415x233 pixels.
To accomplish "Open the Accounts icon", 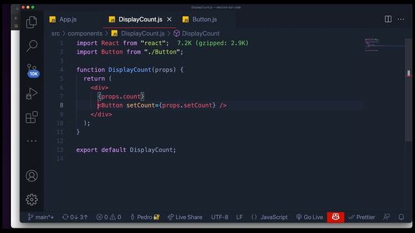I will click(x=32, y=176).
